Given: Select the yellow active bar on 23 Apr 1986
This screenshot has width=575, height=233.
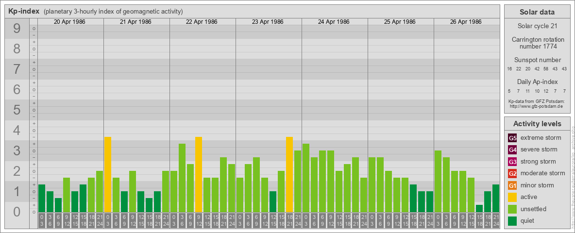Looking at the screenshot, I should [289, 174].
